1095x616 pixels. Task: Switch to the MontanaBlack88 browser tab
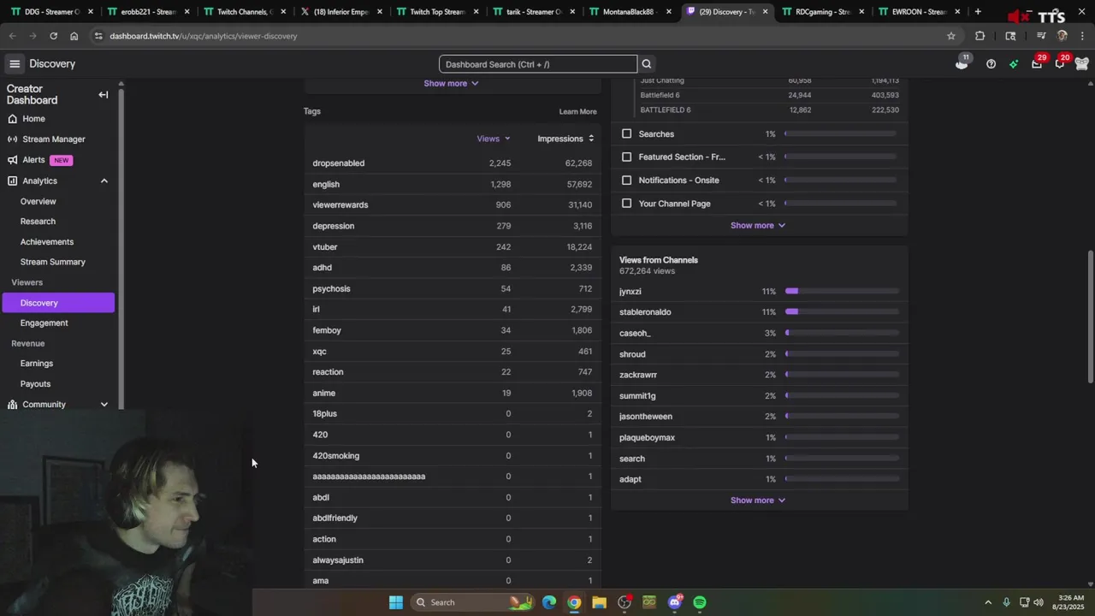pyautogui.click(x=630, y=12)
